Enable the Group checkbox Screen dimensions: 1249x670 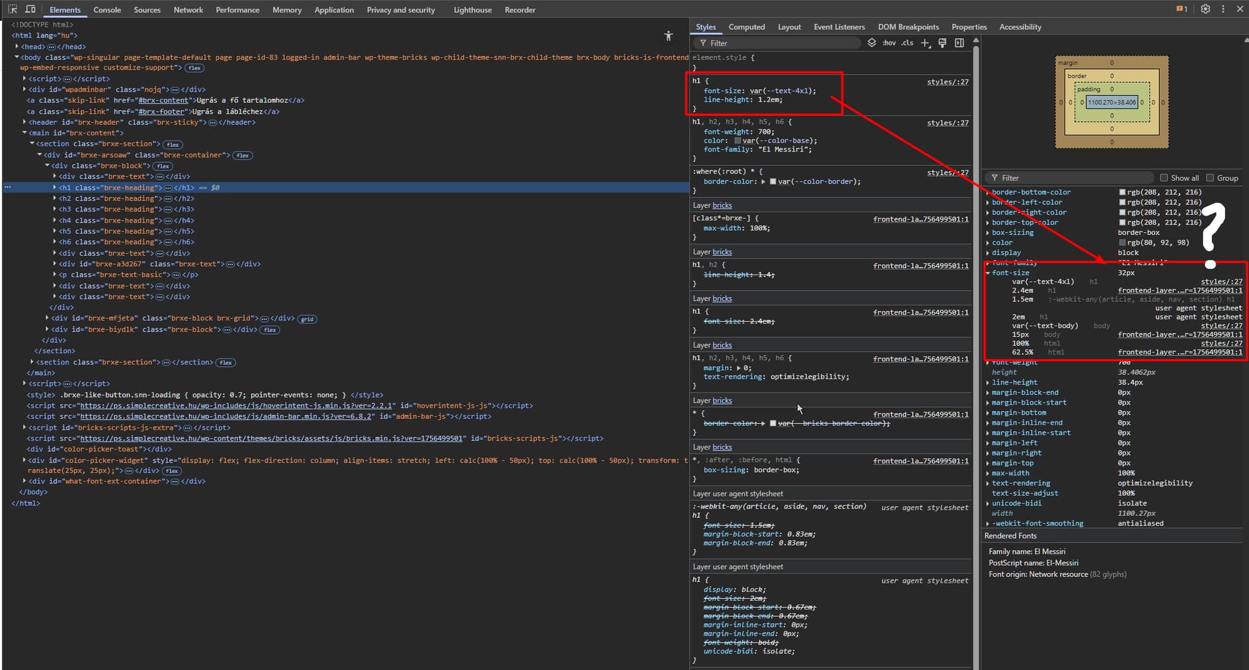tap(1210, 177)
